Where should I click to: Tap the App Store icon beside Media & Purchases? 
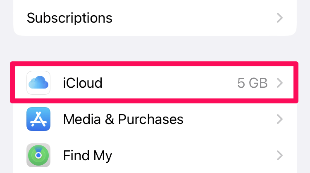[38, 119]
